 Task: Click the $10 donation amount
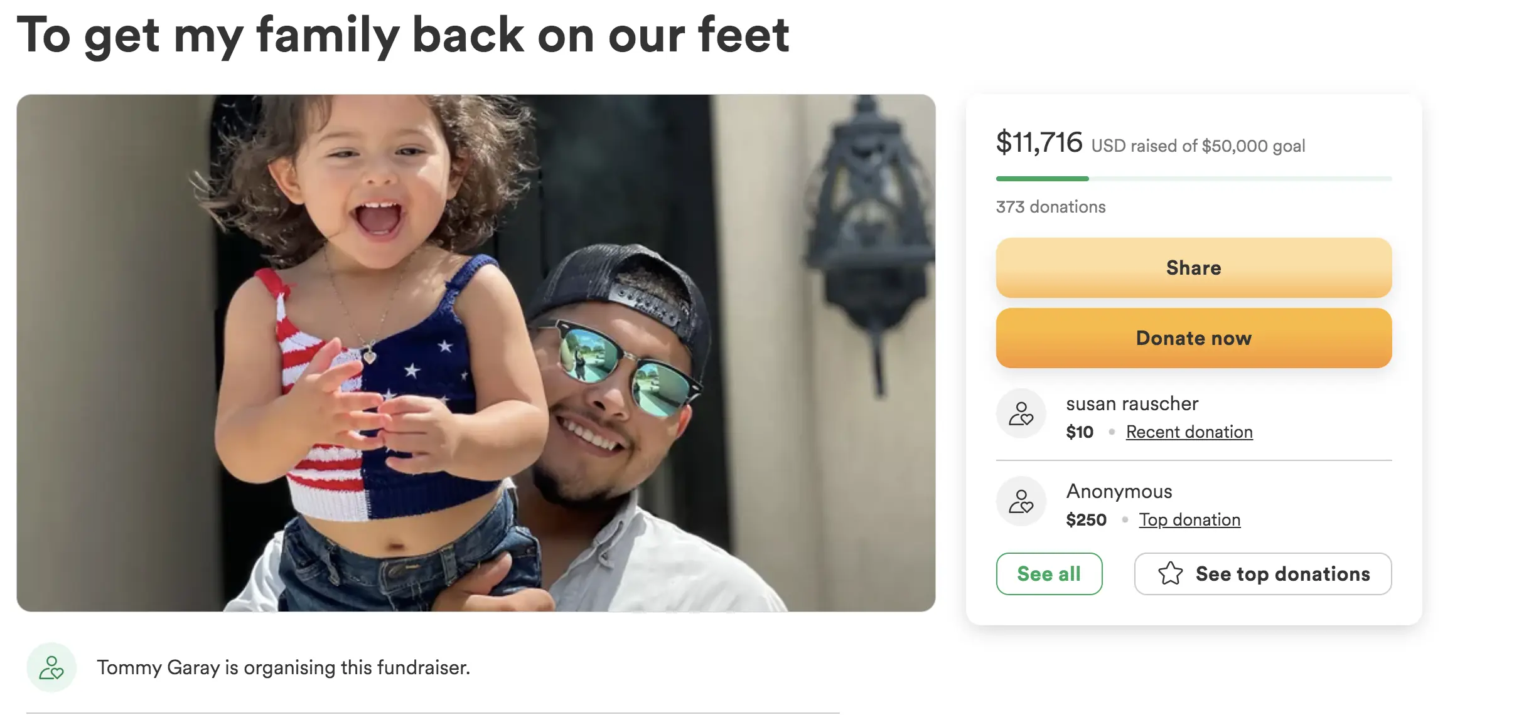1080,432
